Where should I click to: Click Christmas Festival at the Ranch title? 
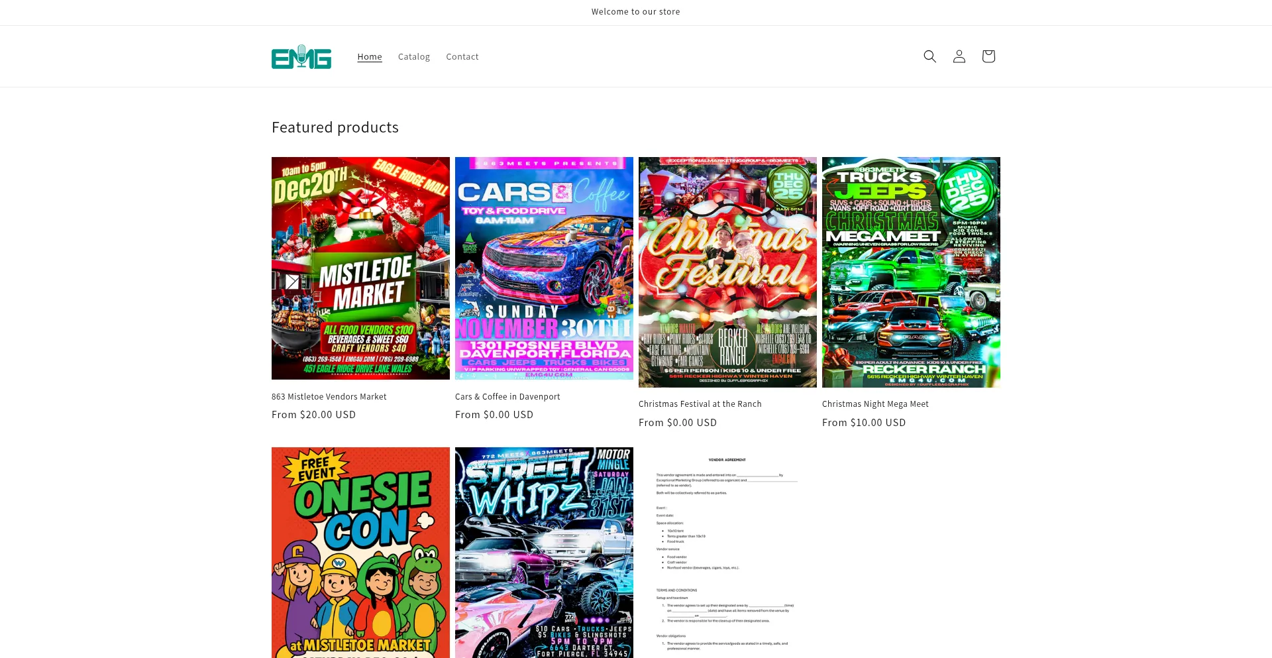(x=700, y=404)
